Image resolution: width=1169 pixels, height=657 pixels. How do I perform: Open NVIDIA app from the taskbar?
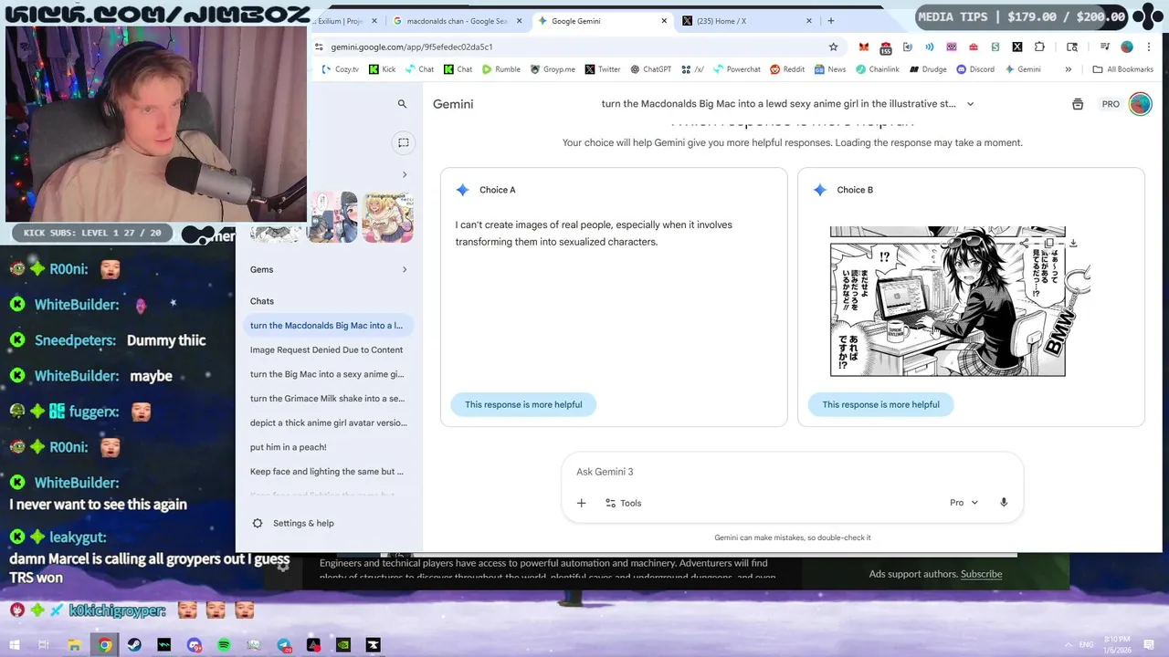click(x=343, y=645)
